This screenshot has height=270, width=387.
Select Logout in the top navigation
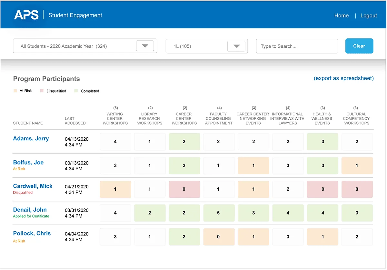pos(369,15)
